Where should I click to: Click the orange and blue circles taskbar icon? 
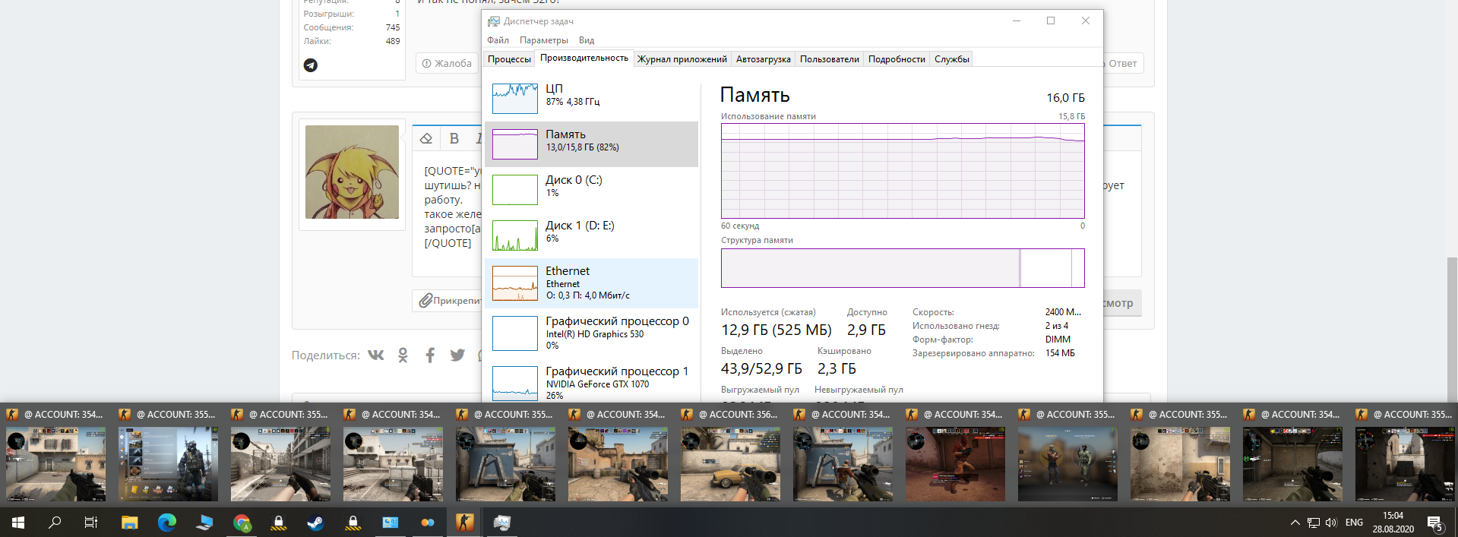pos(427,523)
